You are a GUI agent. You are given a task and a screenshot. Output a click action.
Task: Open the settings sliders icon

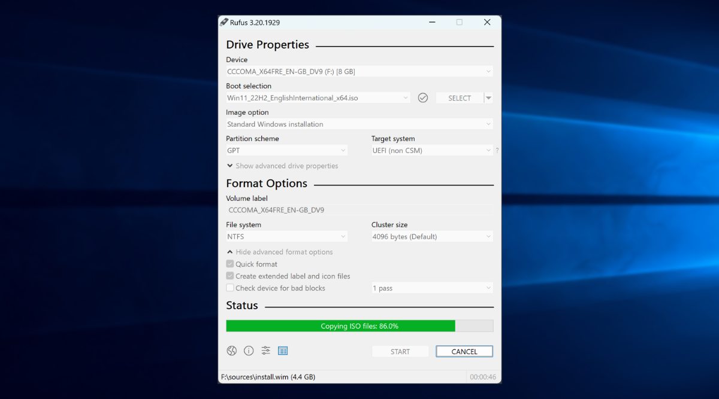click(265, 351)
